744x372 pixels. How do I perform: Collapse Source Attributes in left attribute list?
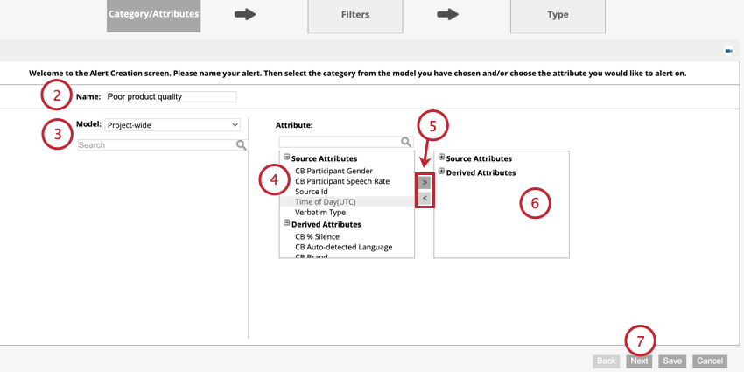pyautogui.click(x=286, y=157)
